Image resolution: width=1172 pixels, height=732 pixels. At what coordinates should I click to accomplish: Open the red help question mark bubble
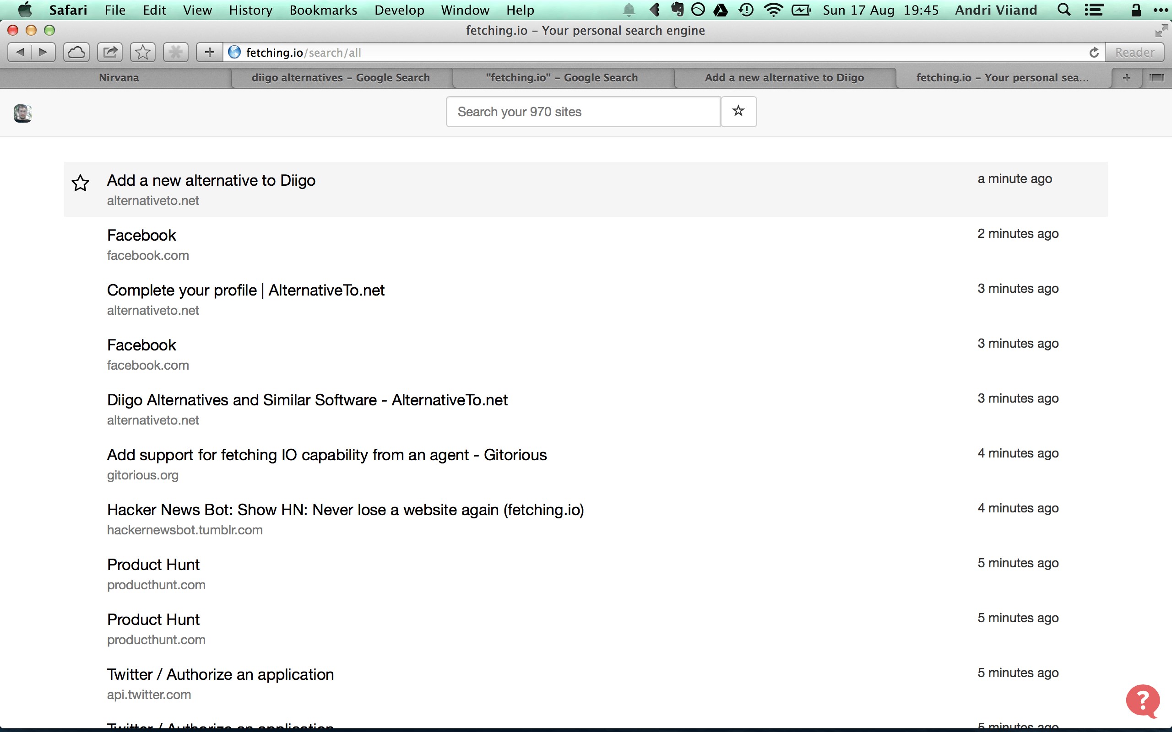tap(1143, 700)
